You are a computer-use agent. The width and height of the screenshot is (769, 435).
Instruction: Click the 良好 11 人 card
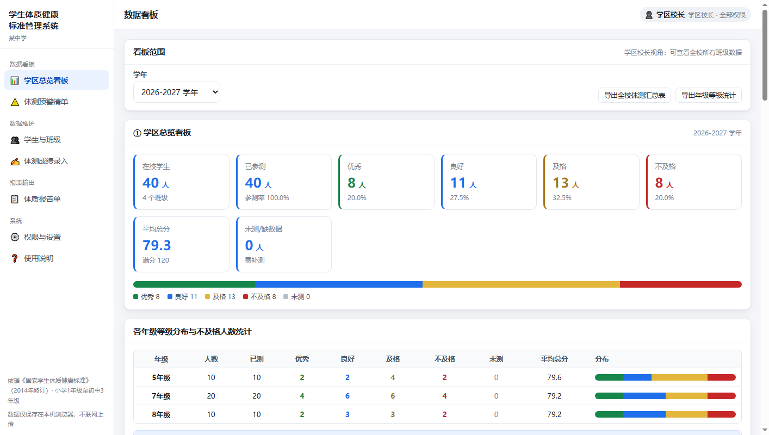tap(489, 182)
